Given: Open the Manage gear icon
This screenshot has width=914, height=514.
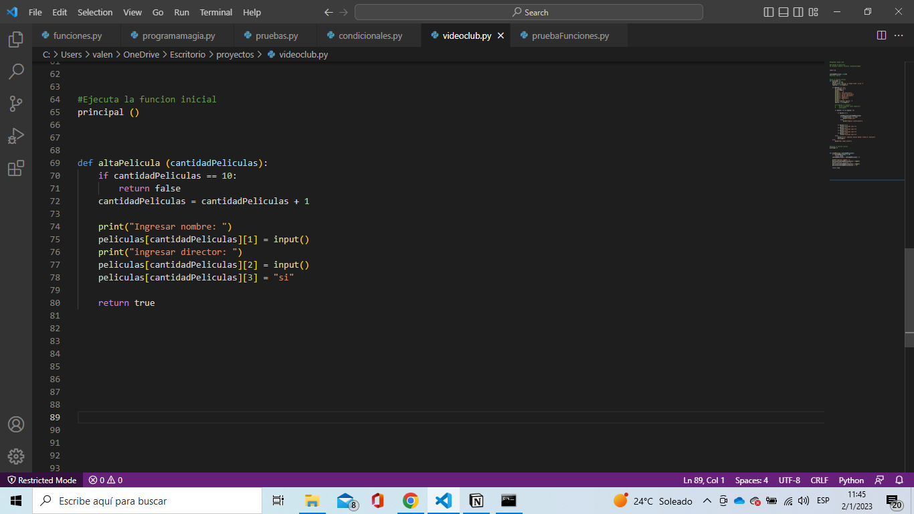Looking at the screenshot, I should (16, 456).
